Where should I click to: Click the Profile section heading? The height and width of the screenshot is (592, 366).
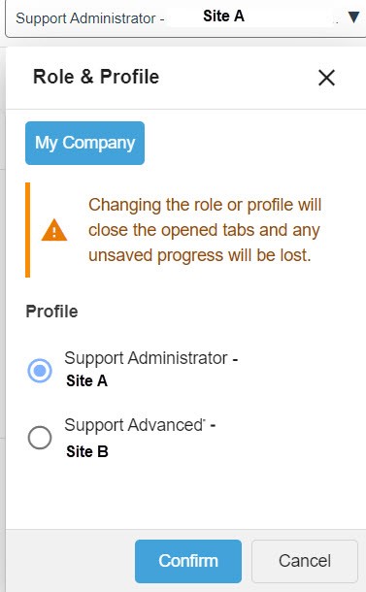[51, 312]
